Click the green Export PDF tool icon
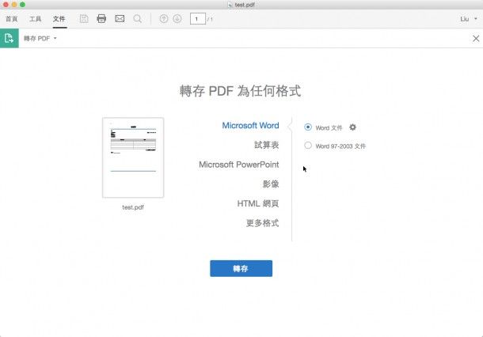 tap(10, 38)
